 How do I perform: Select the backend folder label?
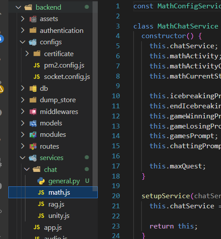[x=49, y=7]
